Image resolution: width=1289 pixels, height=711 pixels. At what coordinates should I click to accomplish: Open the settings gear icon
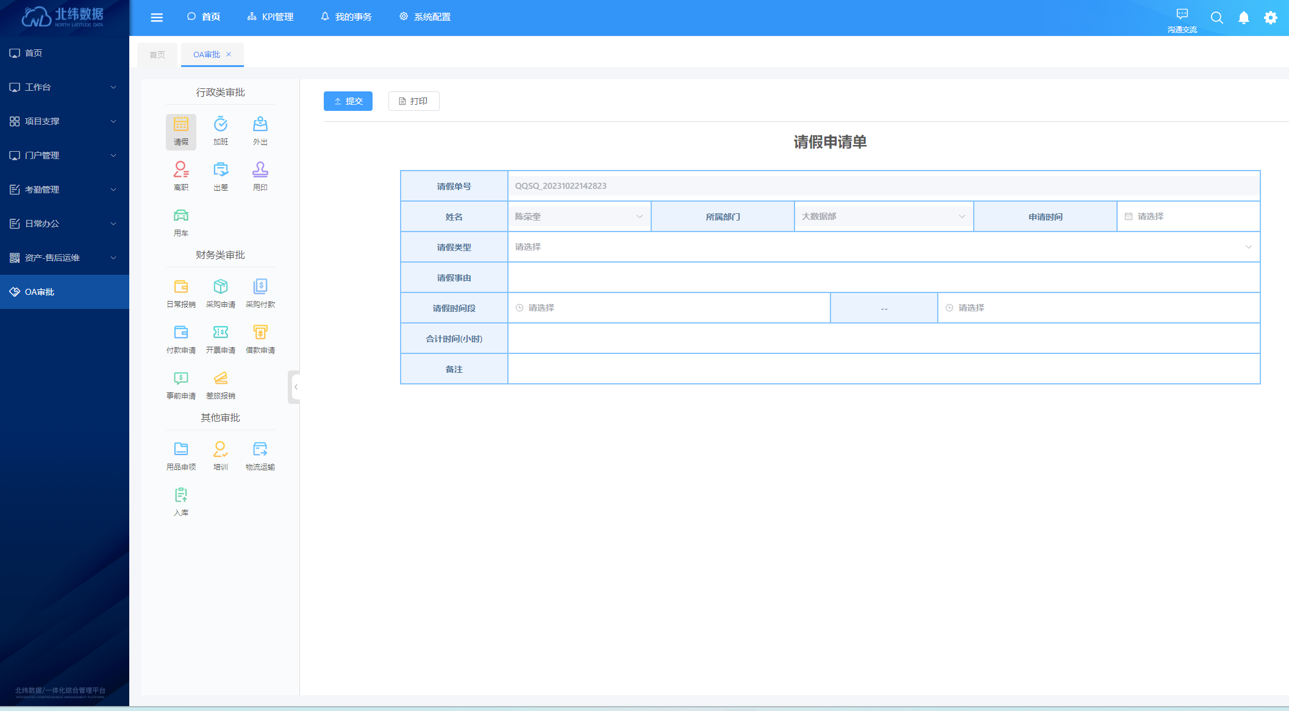[1271, 18]
